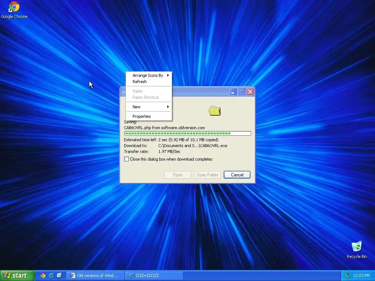Image resolution: width=375 pixels, height=281 pixels.
Task: Click the Open Folder button
Action: coord(207,175)
